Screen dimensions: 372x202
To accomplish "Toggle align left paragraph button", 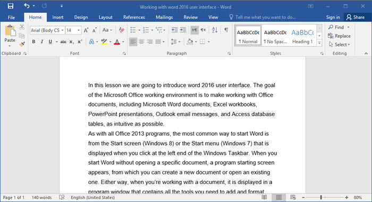I will point(133,42).
